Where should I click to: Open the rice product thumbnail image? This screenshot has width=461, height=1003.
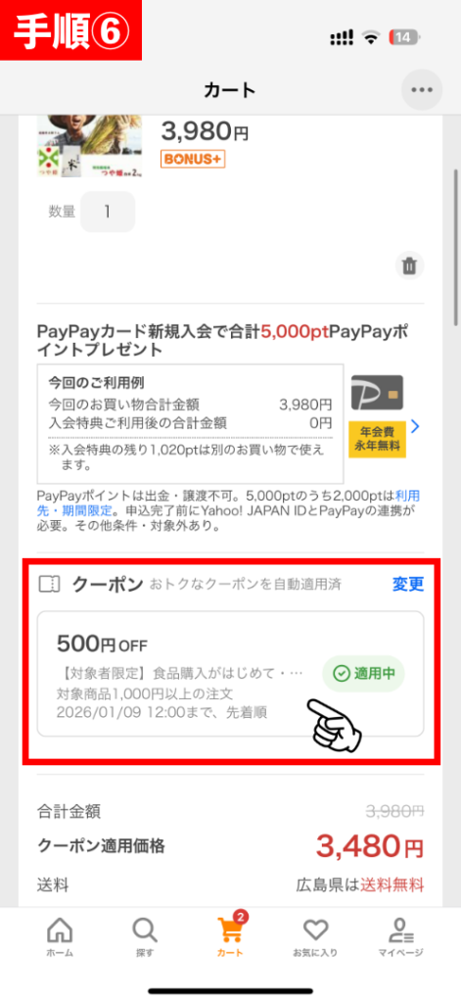90,146
